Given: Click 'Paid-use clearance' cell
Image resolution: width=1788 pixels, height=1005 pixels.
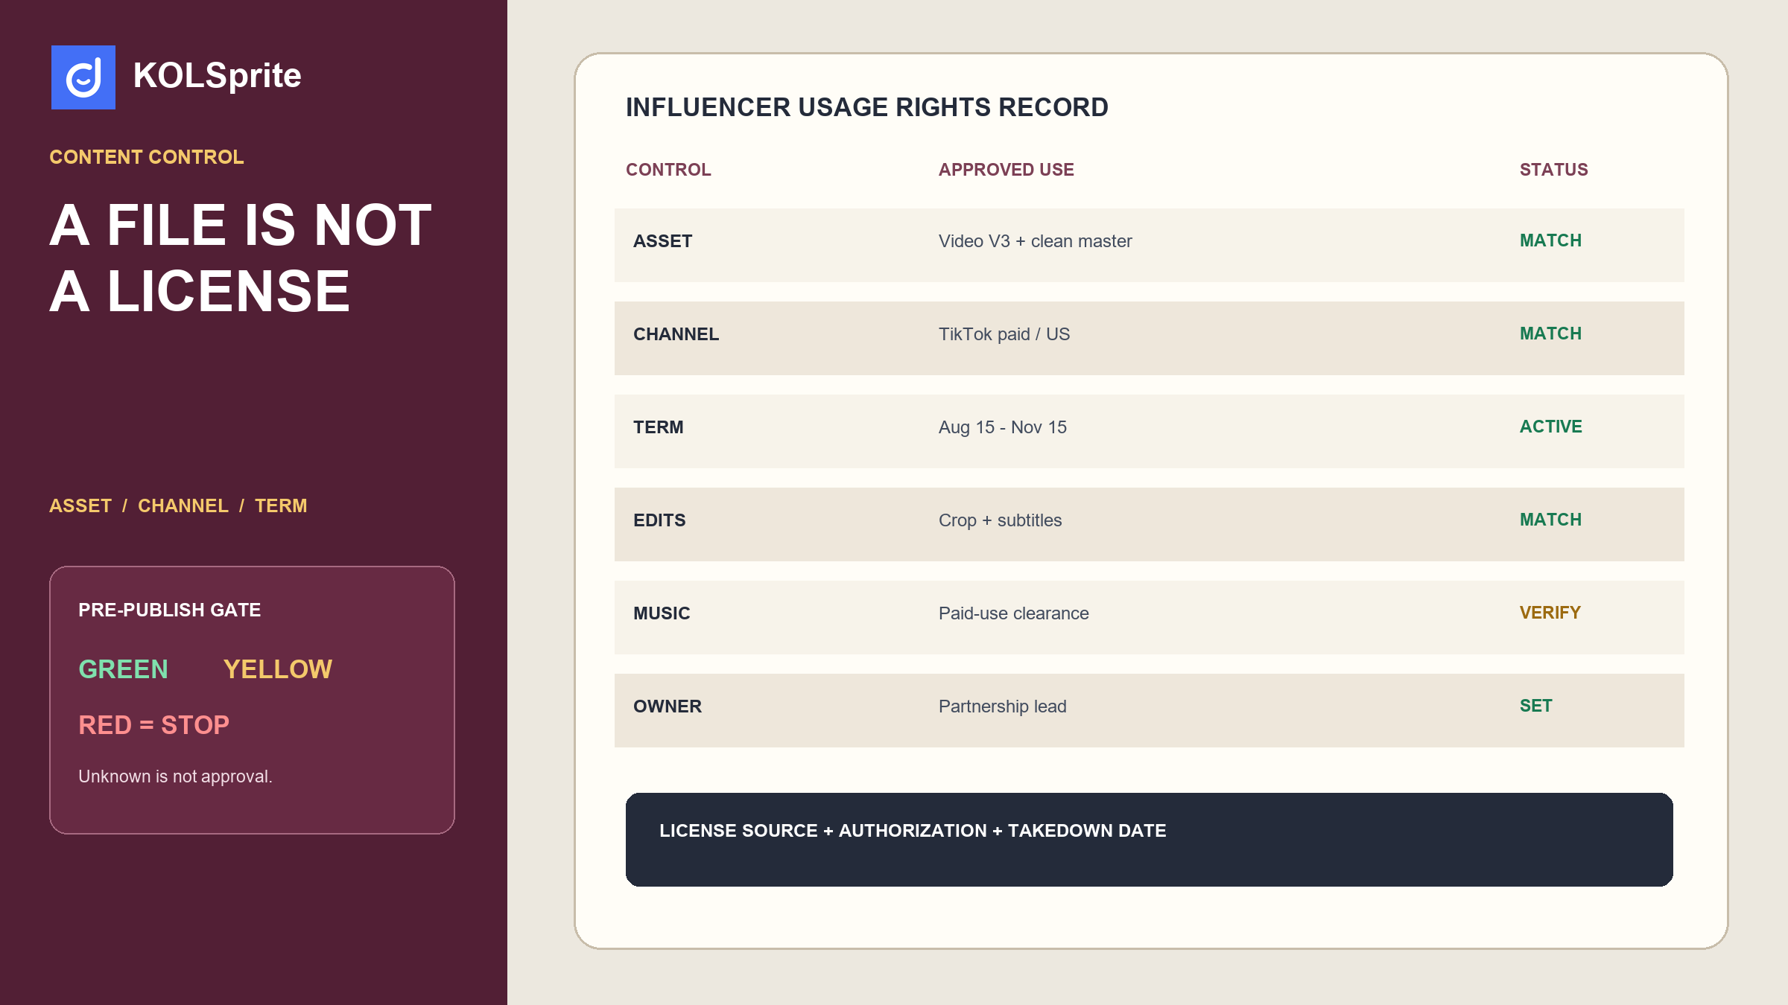Looking at the screenshot, I should coord(1014,613).
